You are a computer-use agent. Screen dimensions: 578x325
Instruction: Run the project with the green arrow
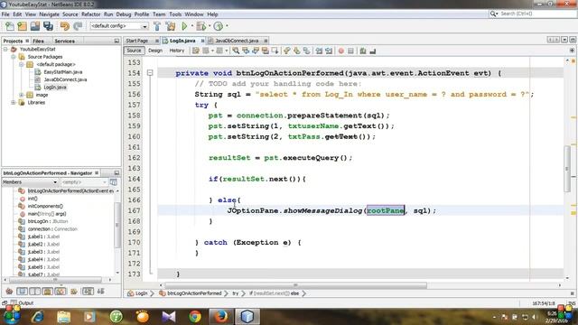(184, 26)
